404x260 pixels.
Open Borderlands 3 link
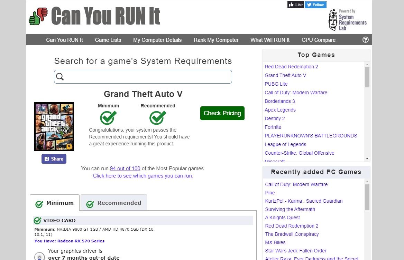280,101
